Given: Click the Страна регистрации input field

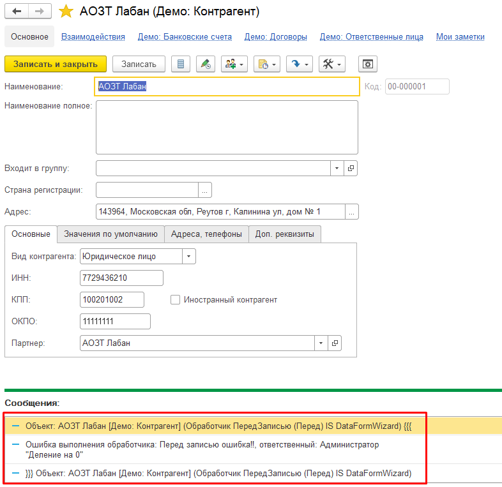Looking at the screenshot, I should [147, 190].
